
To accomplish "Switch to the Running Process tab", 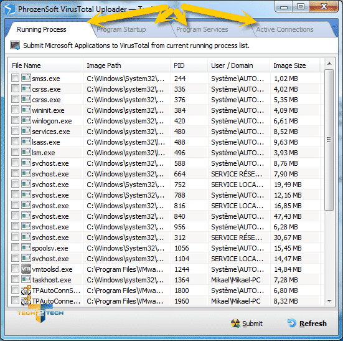I will (x=42, y=29).
